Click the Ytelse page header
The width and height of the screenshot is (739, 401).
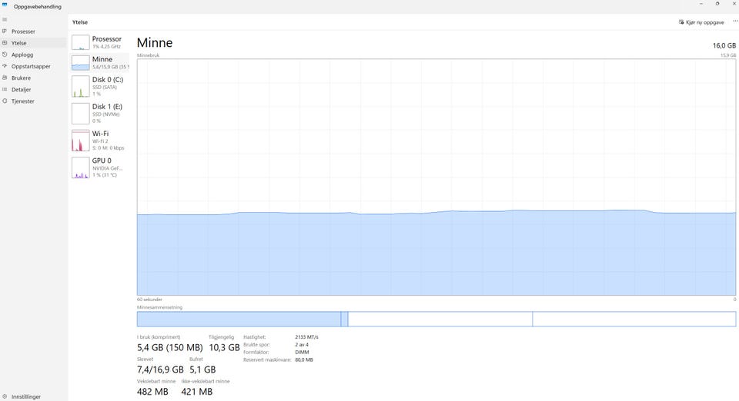click(80, 22)
